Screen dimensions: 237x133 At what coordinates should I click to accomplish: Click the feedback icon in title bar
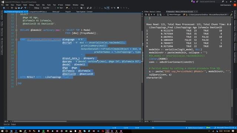pos(197,1)
